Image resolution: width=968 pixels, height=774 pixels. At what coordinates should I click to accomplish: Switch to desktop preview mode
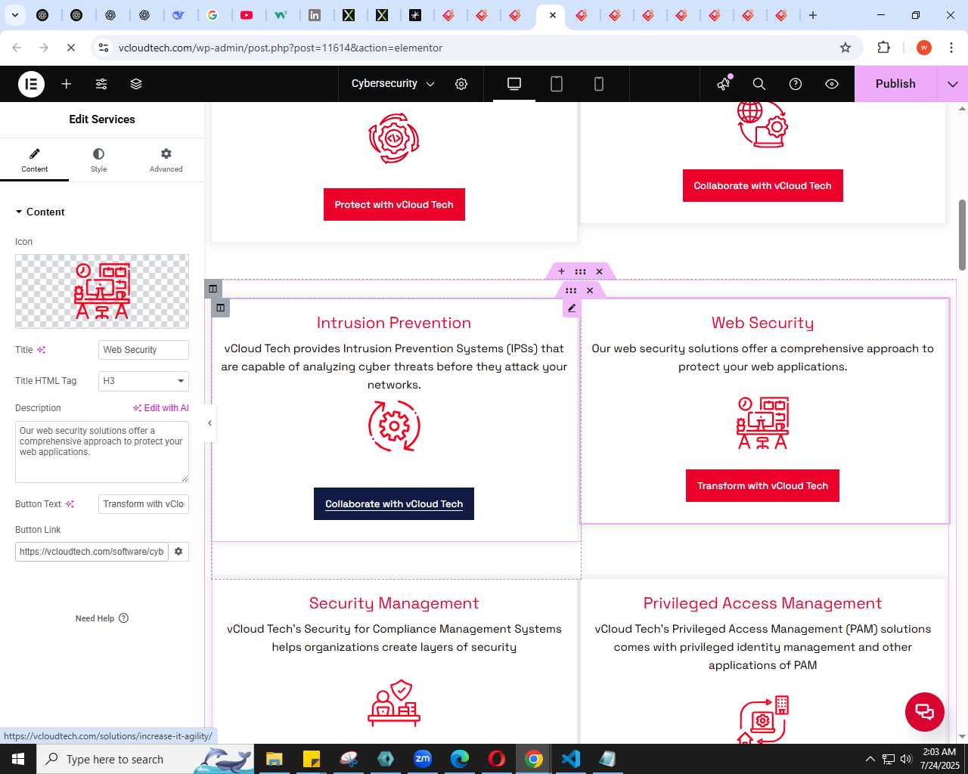pos(514,84)
